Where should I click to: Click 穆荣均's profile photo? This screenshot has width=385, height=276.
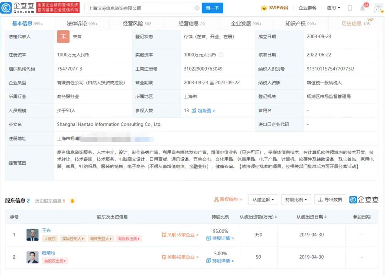pyautogui.click(x=33, y=257)
